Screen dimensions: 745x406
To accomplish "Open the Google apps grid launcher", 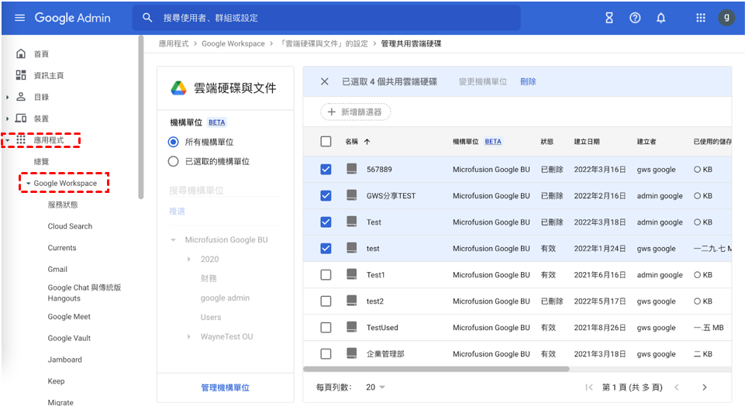I will point(701,18).
